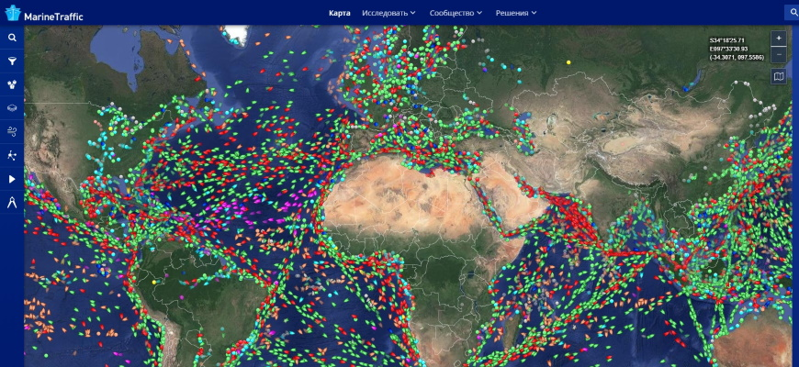Expand the Исследовать dropdown menu
Screen dimensions: 799x367
coord(388,13)
